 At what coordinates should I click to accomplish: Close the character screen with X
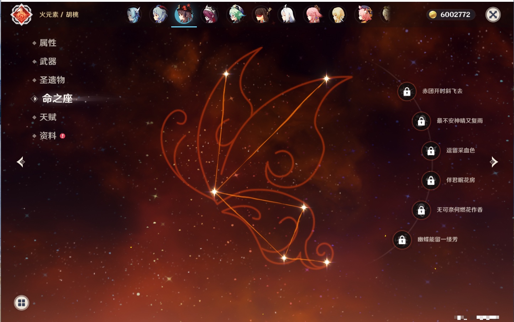click(x=493, y=15)
